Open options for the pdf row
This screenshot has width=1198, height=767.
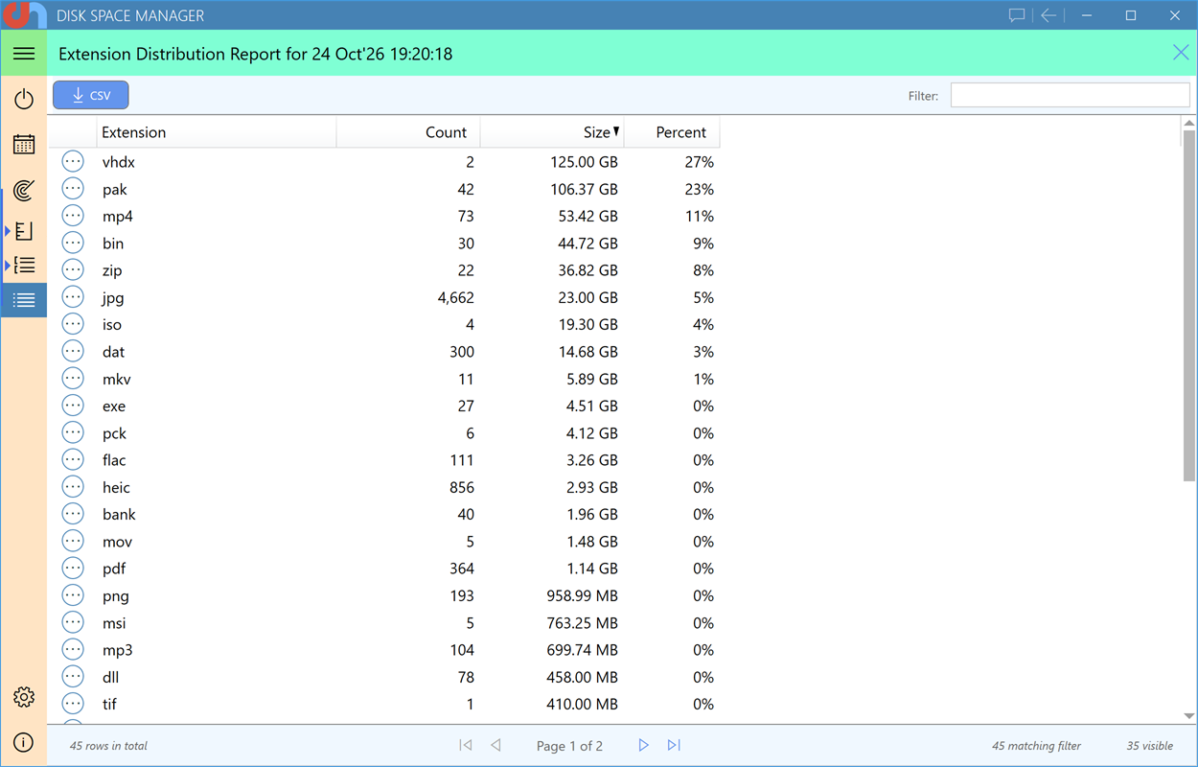(x=73, y=568)
